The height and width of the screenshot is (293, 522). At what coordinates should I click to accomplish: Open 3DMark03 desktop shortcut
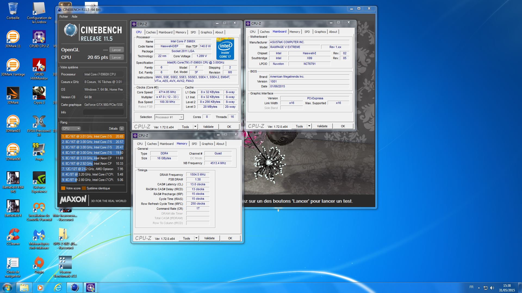(x=13, y=124)
